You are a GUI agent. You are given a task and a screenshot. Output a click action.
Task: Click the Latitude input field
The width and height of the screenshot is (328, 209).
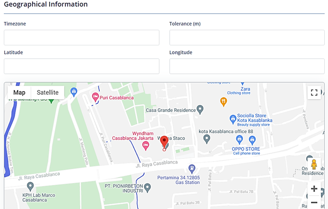pos(82,66)
